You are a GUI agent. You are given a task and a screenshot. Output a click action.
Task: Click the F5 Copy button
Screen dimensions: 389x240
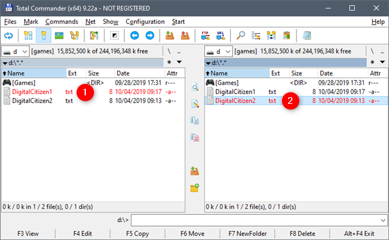coord(137,233)
